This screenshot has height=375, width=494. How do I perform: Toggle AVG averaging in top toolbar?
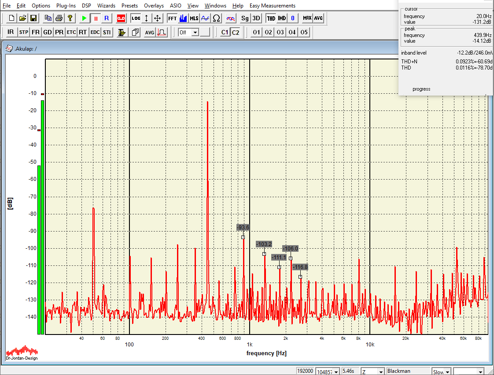click(x=318, y=18)
